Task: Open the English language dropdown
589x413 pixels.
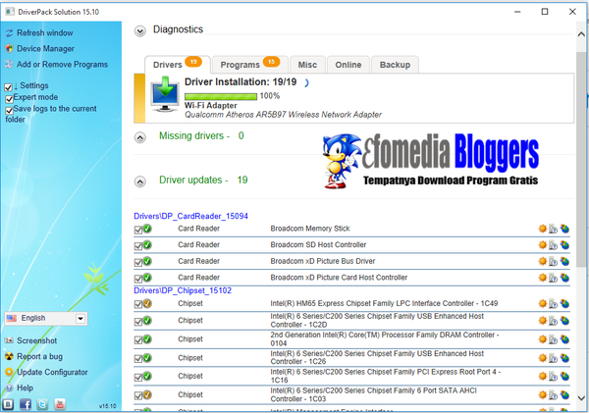Action: point(46,319)
